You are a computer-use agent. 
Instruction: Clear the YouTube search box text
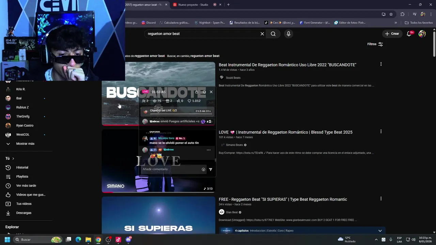coord(262,34)
